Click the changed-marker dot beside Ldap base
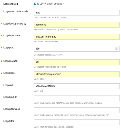Screen dimensions: 121x129 pyautogui.click(x=2, y=73)
